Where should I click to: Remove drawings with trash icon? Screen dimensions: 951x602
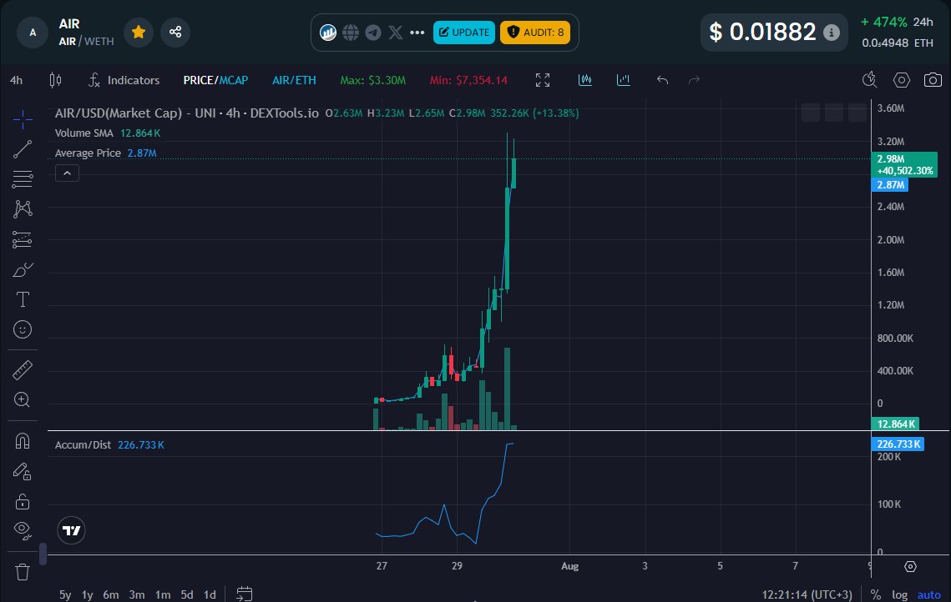pyautogui.click(x=23, y=572)
